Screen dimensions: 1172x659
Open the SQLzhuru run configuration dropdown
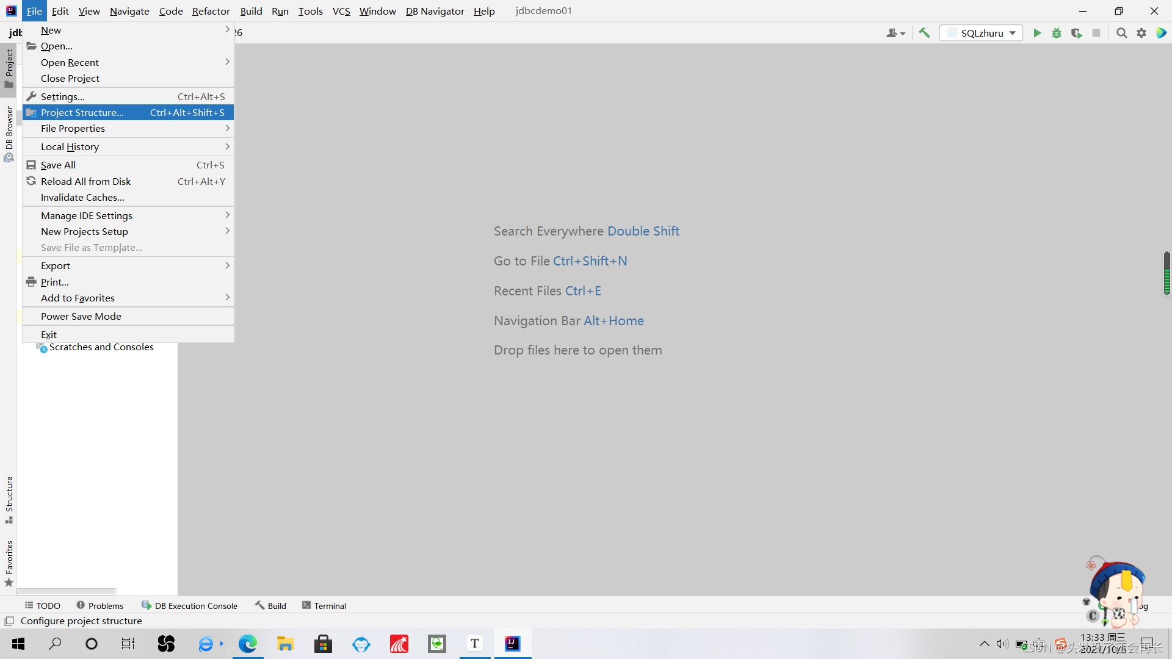click(982, 33)
